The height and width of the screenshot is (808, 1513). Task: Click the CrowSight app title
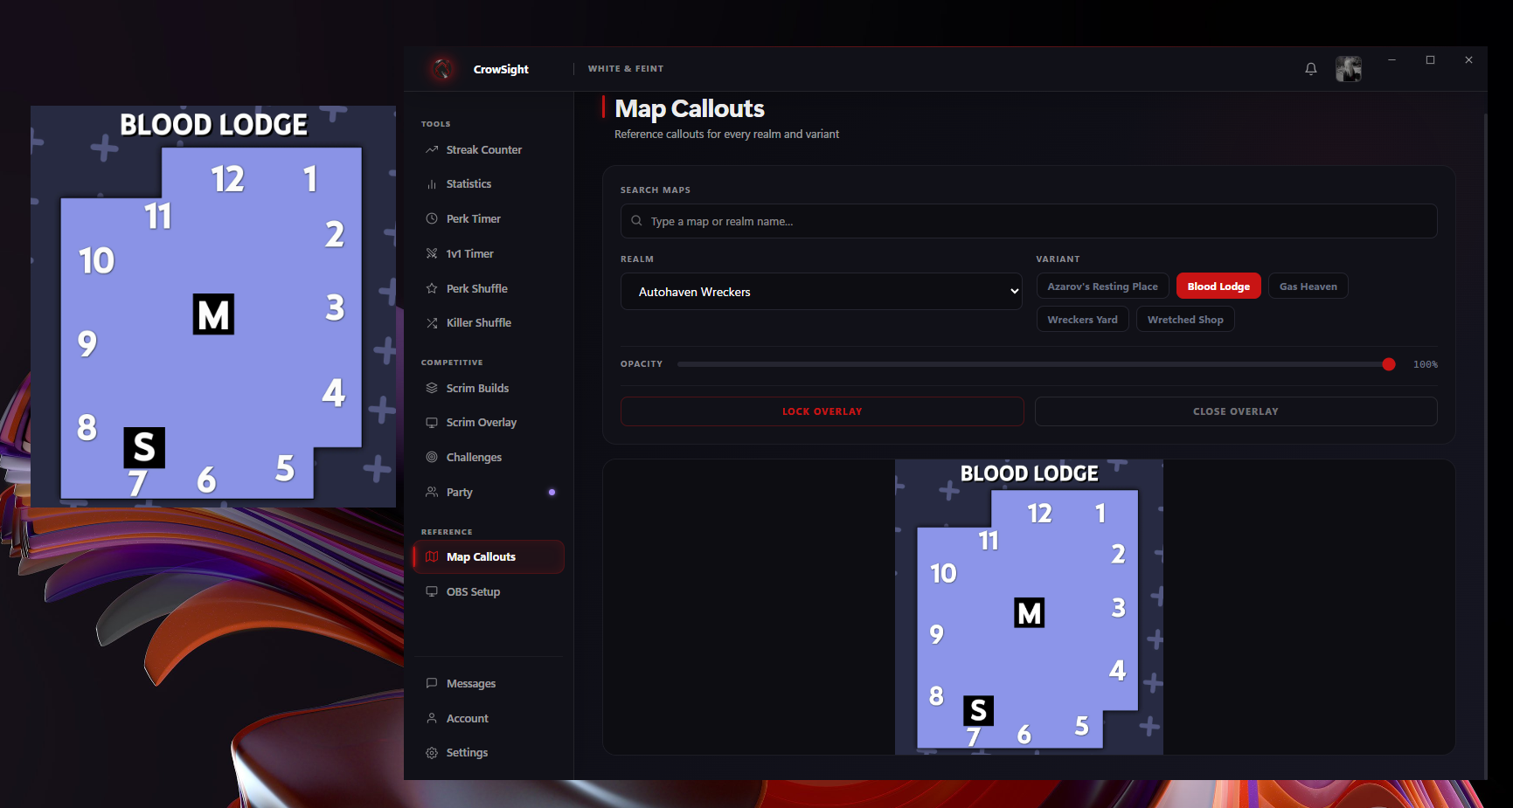(x=501, y=69)
